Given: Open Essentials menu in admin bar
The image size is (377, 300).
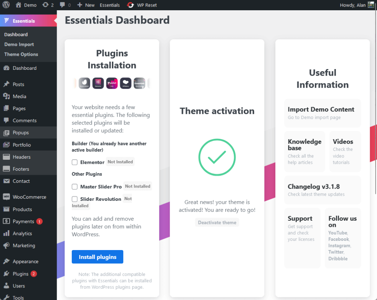Looking at the screenshot, I should [x=110, y=5].
